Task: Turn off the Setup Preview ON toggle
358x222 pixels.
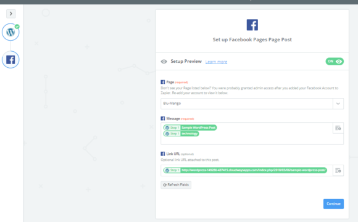Action: pos(335,62)
